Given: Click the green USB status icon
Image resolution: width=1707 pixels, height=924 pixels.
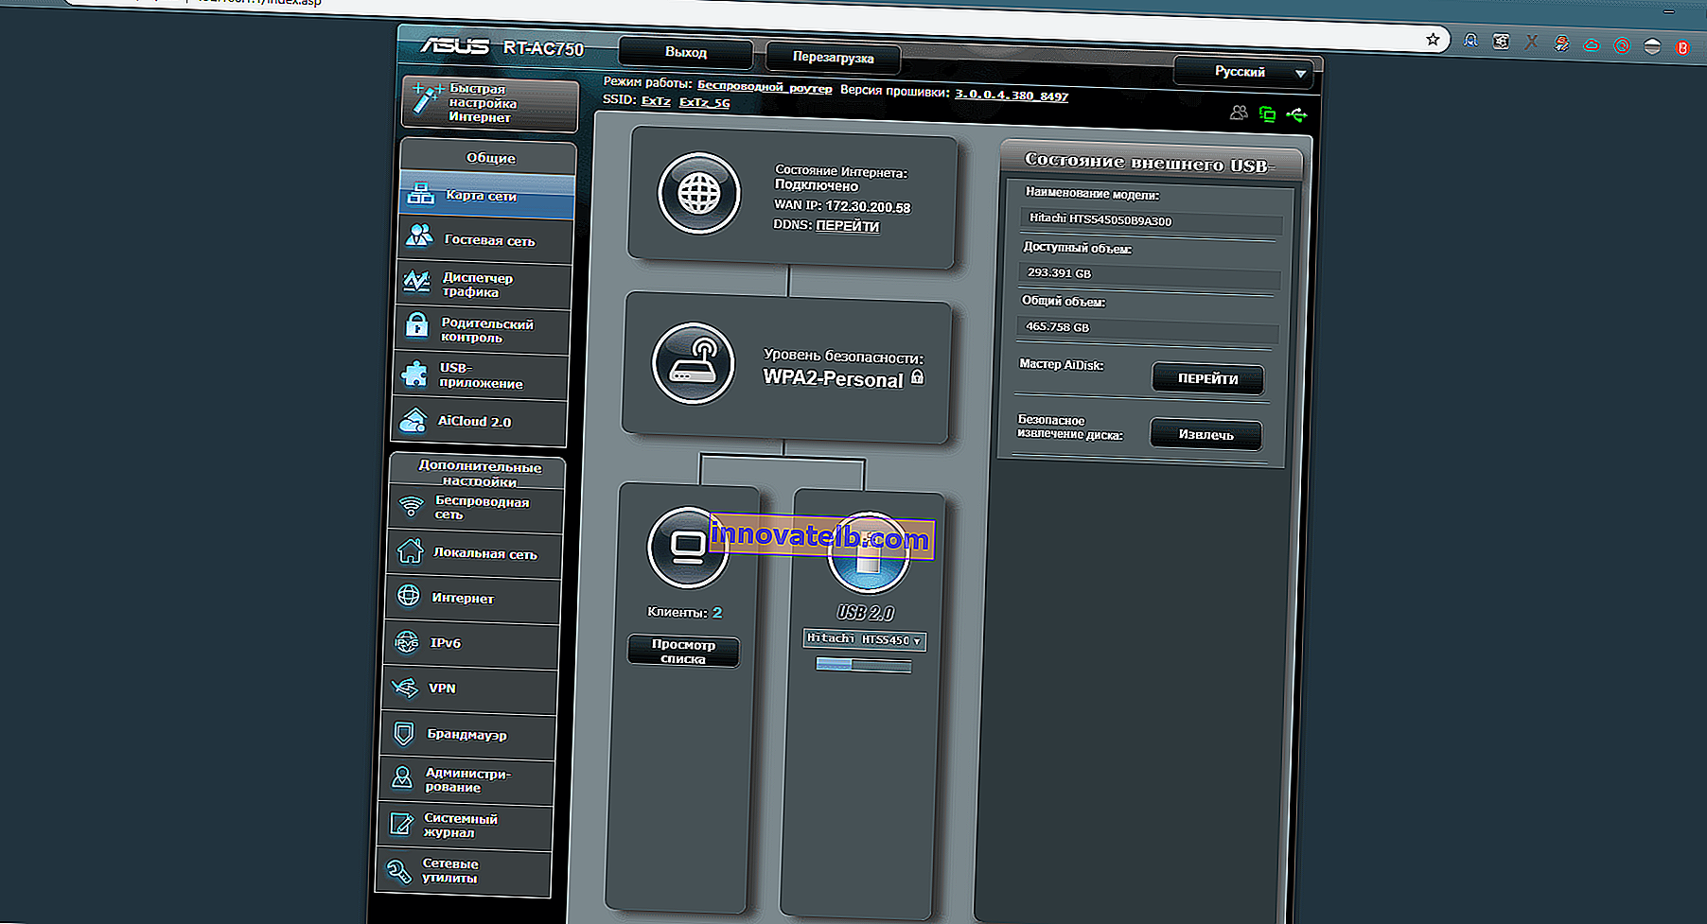Looking at the screenshot, I should point(1297,115).
